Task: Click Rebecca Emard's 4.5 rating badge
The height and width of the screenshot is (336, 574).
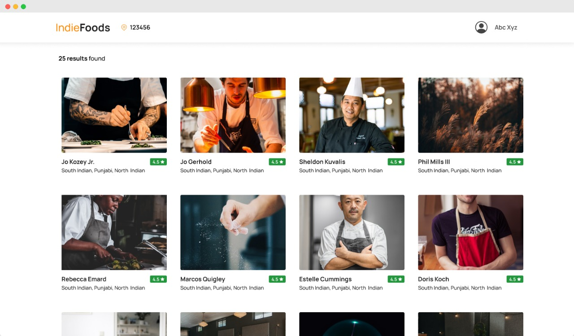Action: pos(158,279)
